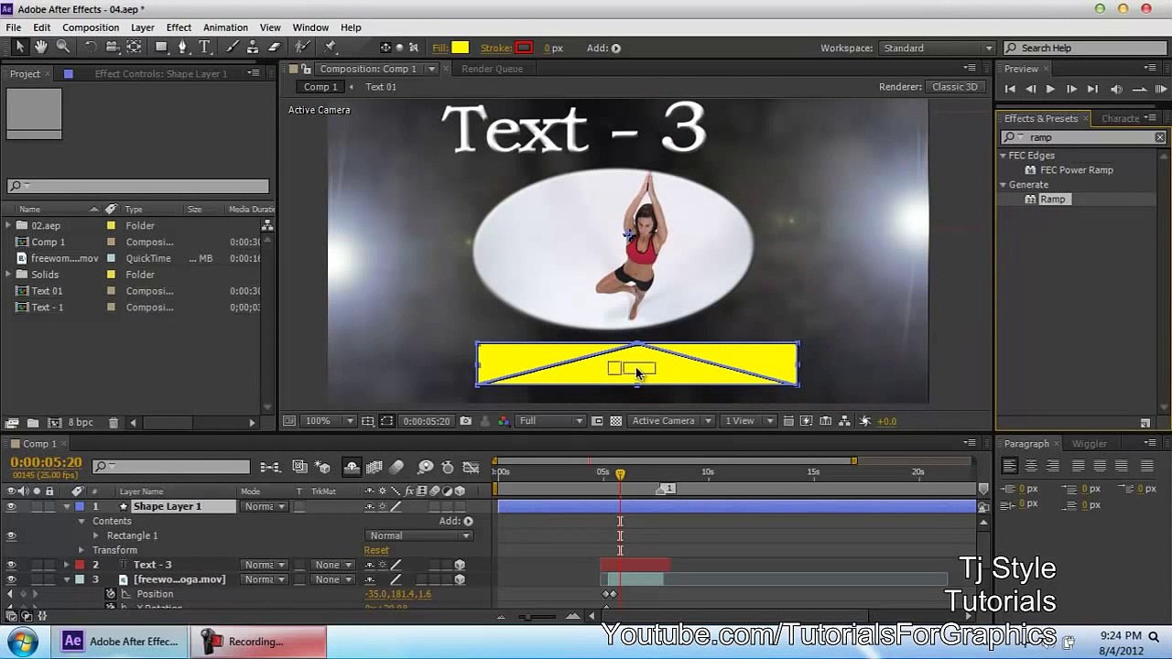Open the red Stroke color swatch
The image size is (1172, 659).
click(x=524, y=49)
